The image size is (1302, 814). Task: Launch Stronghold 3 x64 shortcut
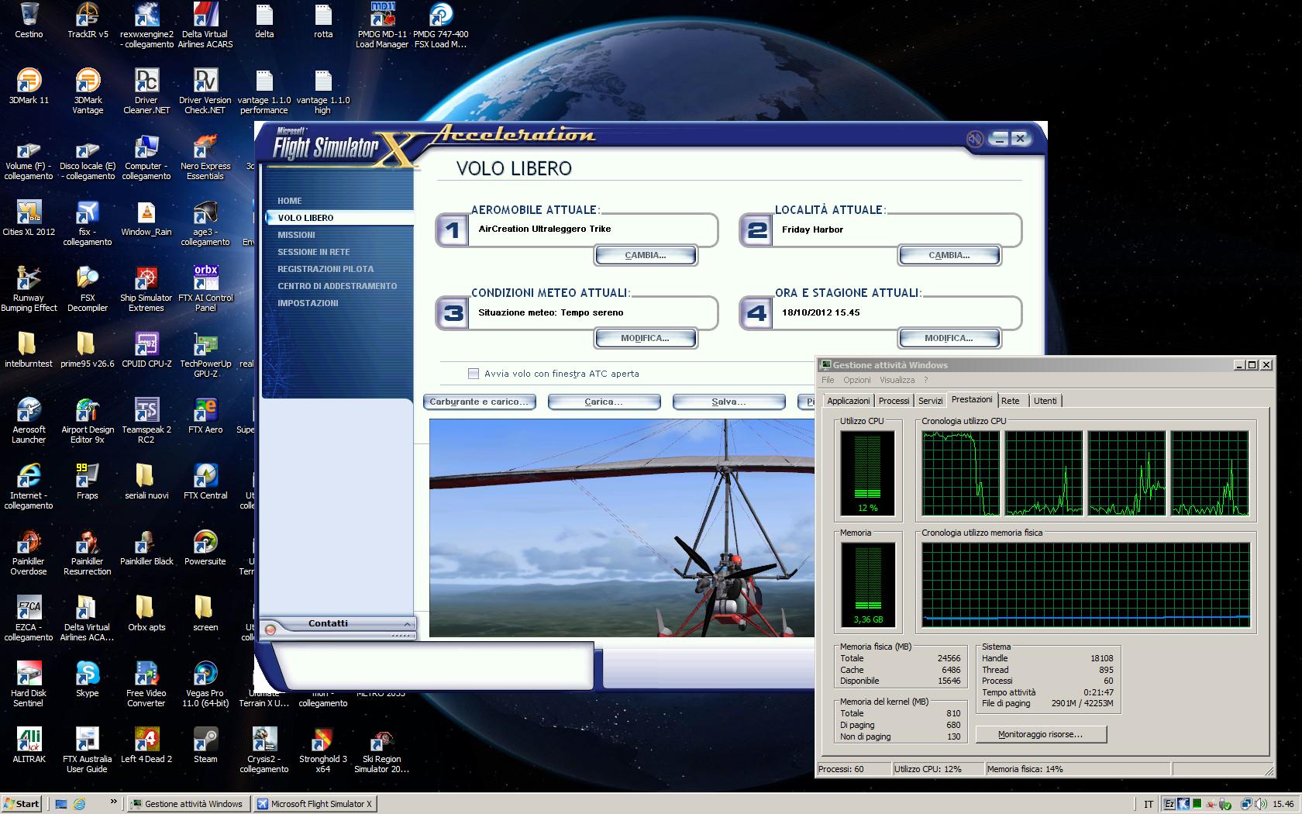click(x=323, y=750)
